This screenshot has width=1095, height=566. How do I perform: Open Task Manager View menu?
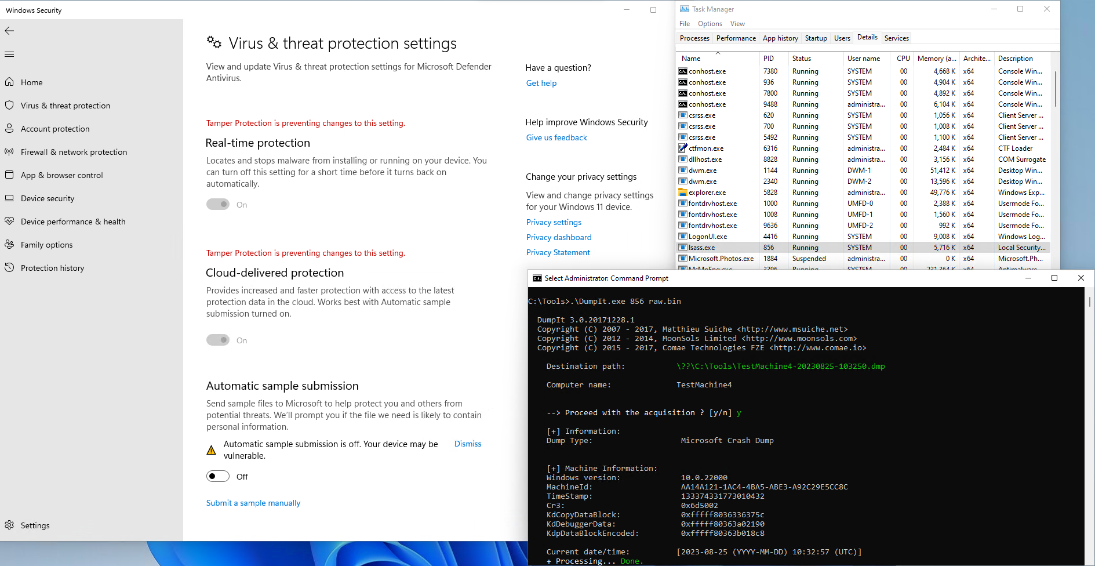coord(737,24)
